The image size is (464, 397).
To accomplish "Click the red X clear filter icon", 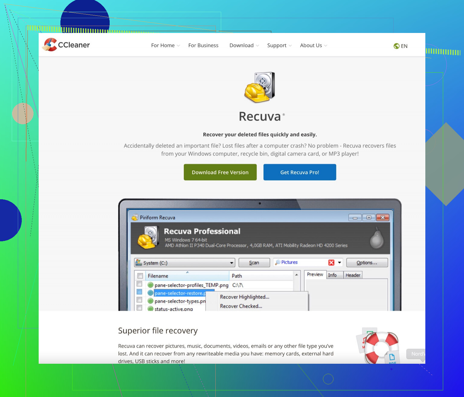I will (x=331, y=262).
